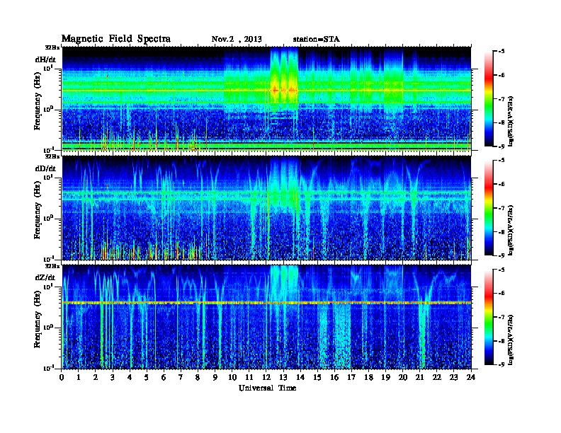Click the "dD/dt" panel label
The height and width of the screenshot is (433, 561).
click(x=45, y=168)
